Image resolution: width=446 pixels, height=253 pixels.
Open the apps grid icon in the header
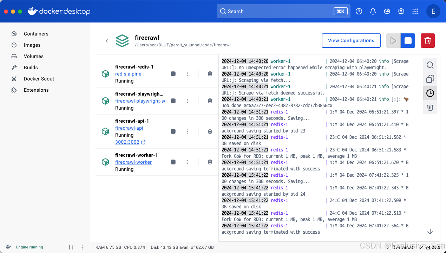(415, 11)
